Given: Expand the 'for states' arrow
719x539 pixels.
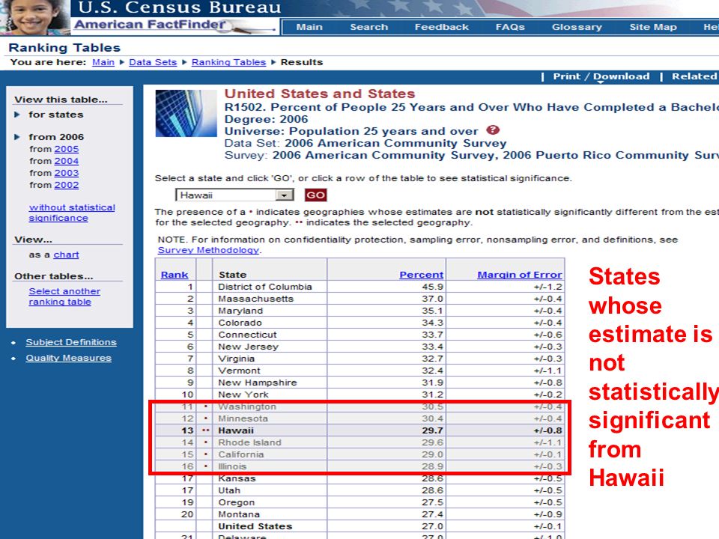Looking at the screenshot, I should click(17, 115).
